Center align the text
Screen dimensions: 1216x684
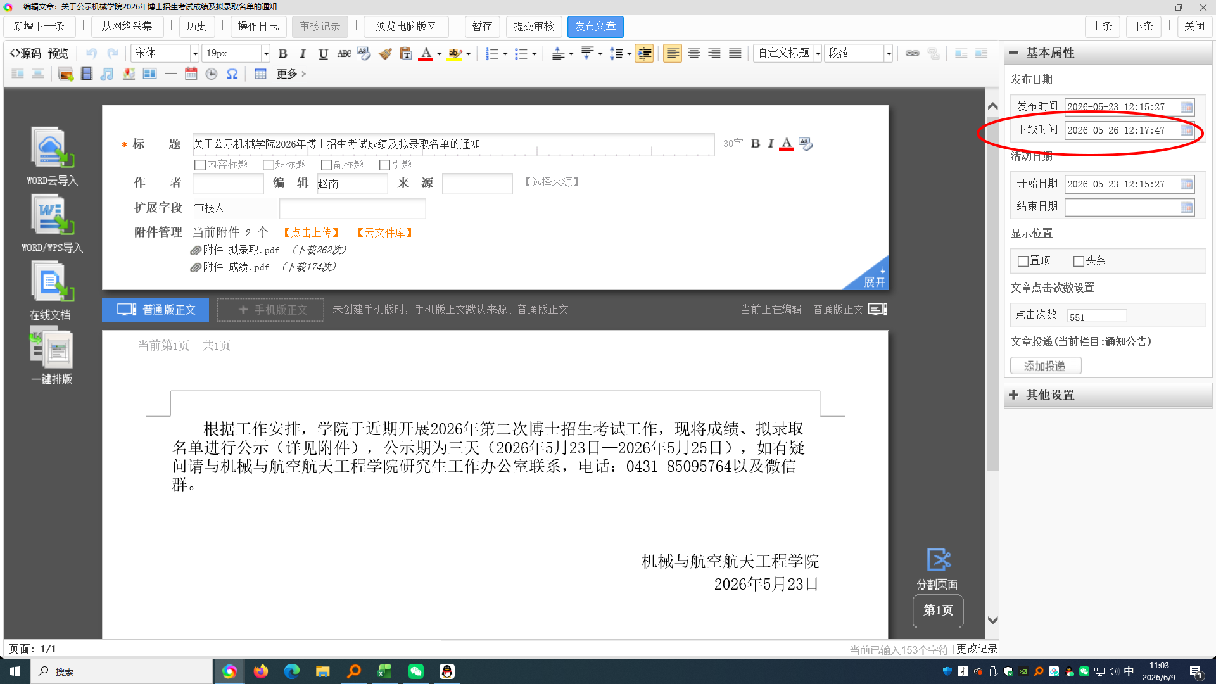(693, 54)
